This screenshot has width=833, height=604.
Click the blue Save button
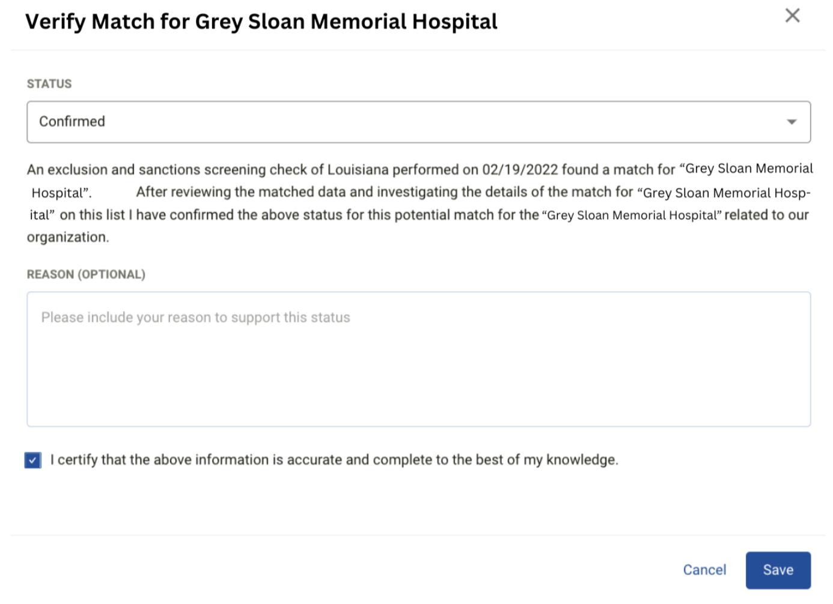(778, 570)
